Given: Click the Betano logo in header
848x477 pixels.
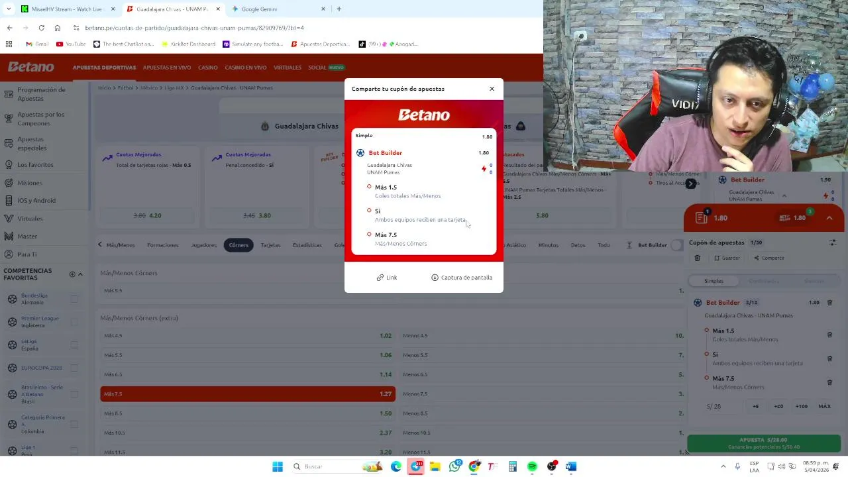Looking at the screenshot, I should point(31,67).
